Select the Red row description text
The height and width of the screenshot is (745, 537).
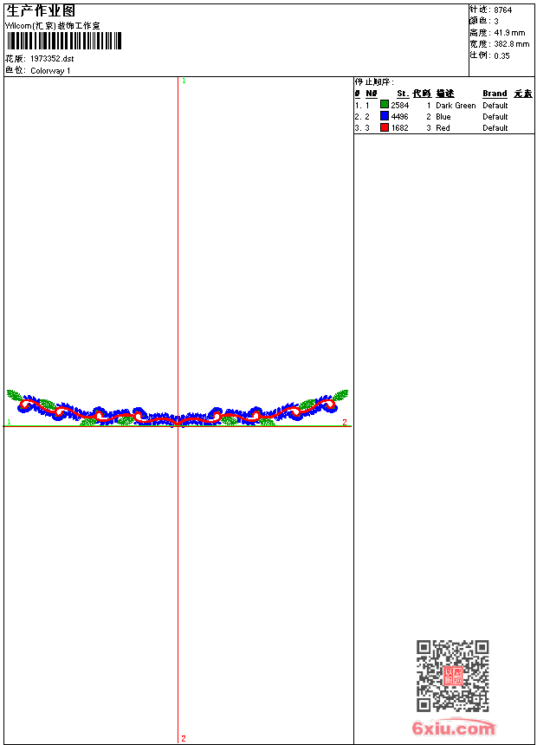(x=443, y=128)
